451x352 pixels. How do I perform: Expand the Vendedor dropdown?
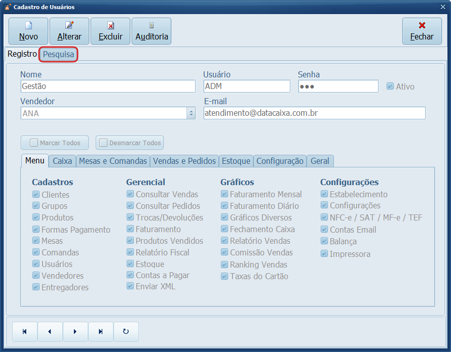click(191, 113)
